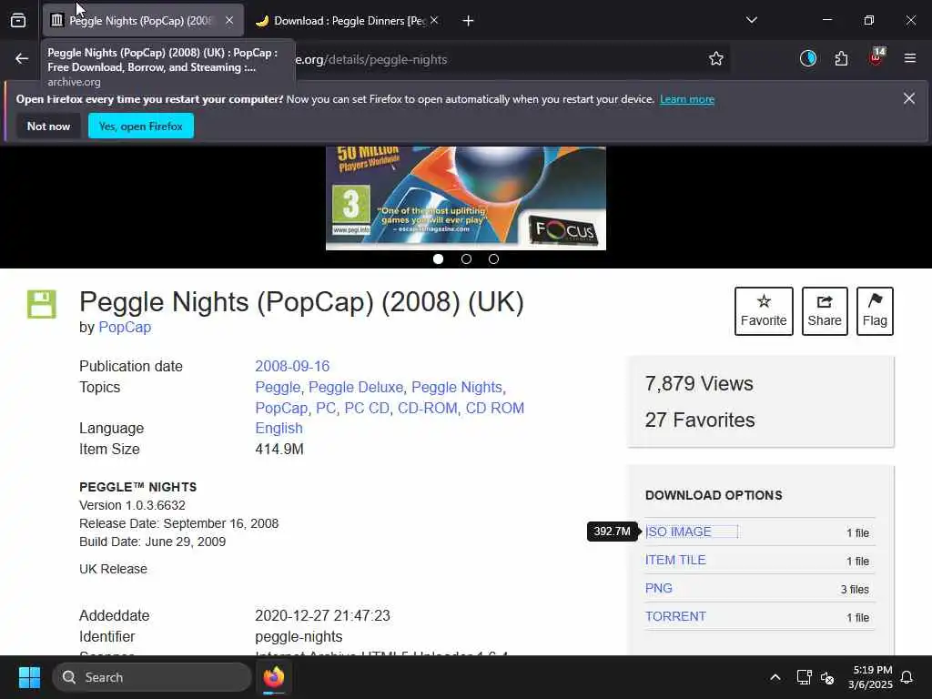This screenshot has width=932, height=699.
Task: Open the Peggle Nights topic link
Action: point(457,388)
